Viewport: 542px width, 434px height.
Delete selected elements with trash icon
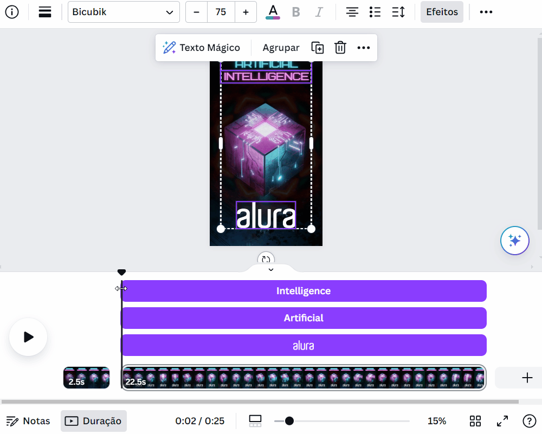tap(340, 48)
